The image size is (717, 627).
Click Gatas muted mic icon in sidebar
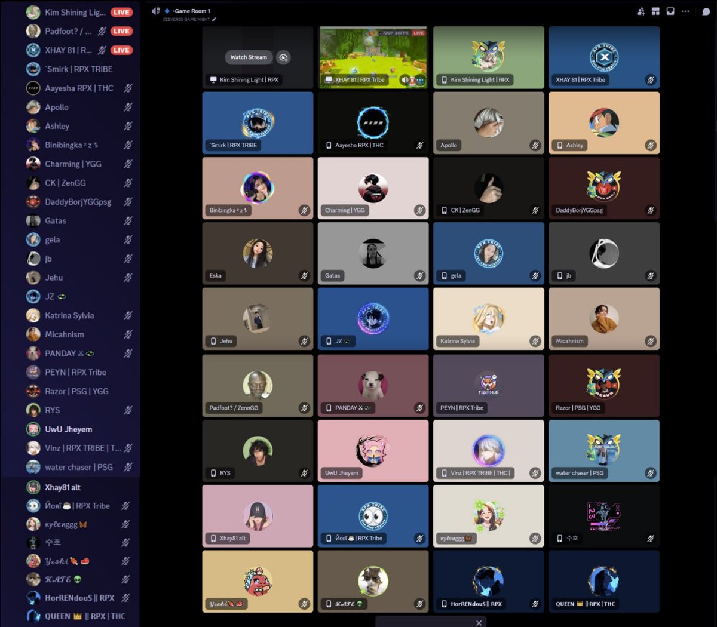(128, 221)
